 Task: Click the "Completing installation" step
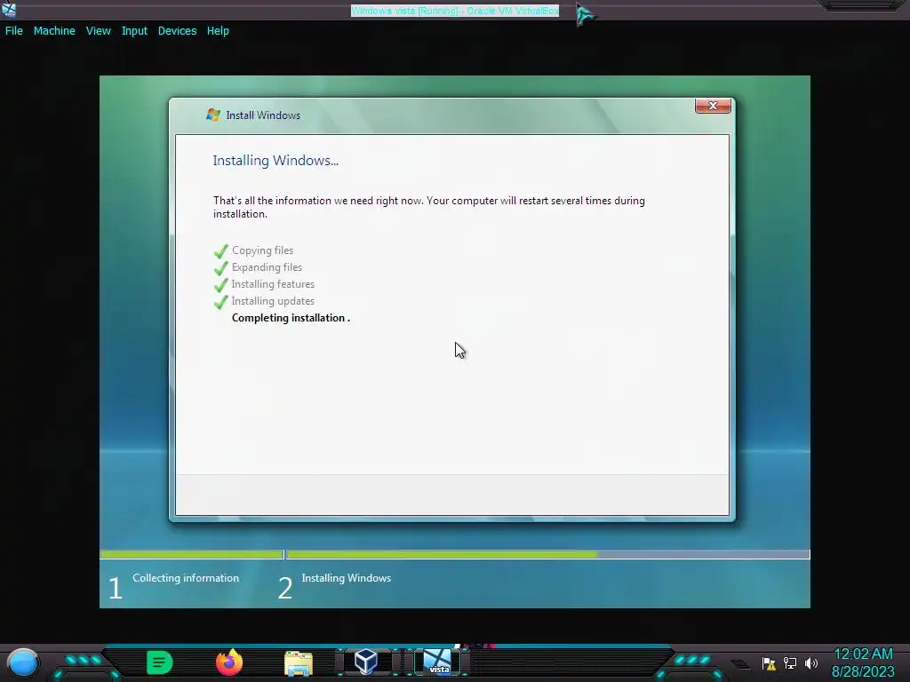click(289, 318)
